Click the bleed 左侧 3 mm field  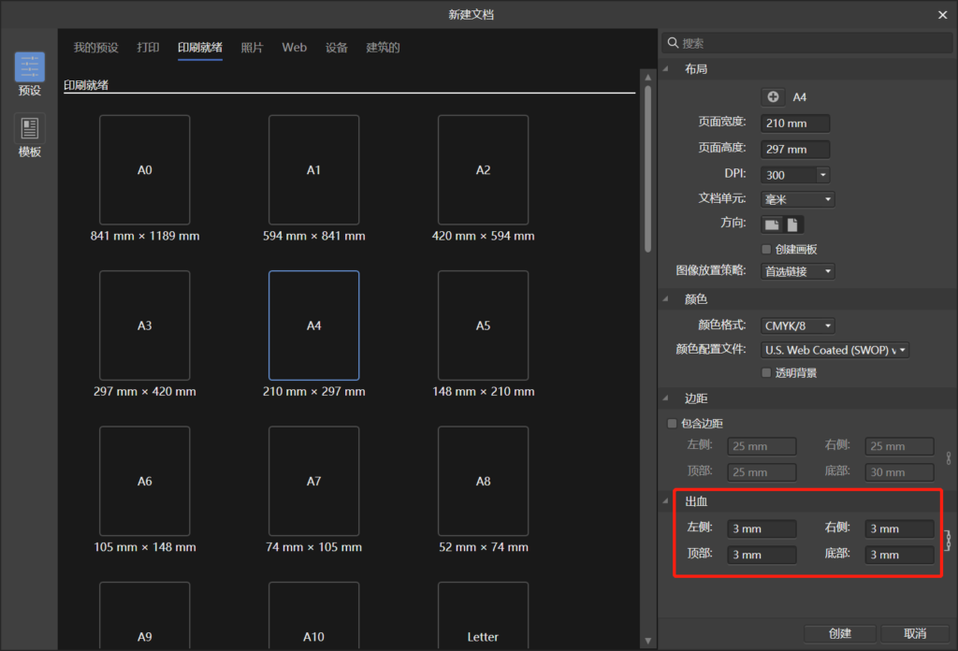coord(762,528)
